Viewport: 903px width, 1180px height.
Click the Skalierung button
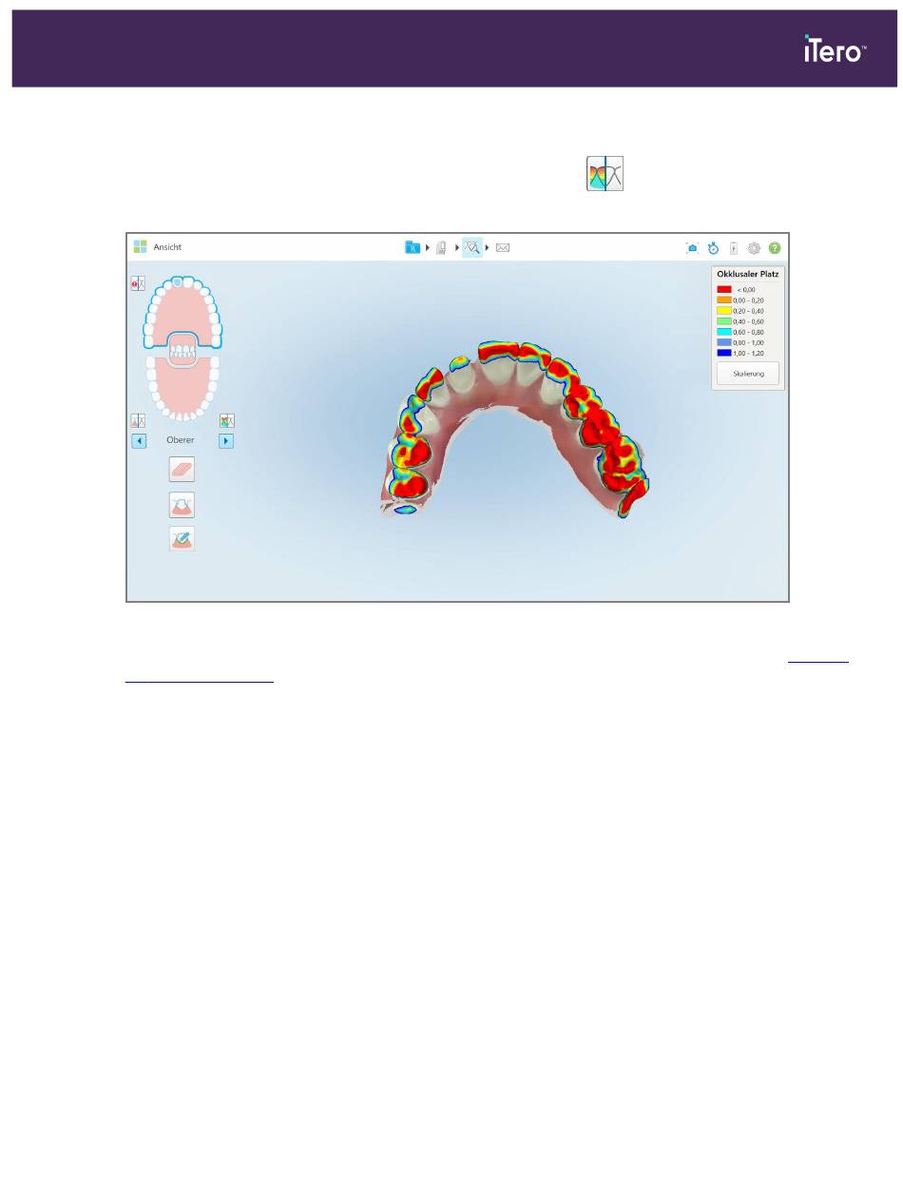tap(748, 374)
